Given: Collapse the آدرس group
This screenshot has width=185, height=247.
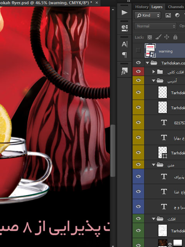Looking at the screenshot, I should (x=153, y=81).
